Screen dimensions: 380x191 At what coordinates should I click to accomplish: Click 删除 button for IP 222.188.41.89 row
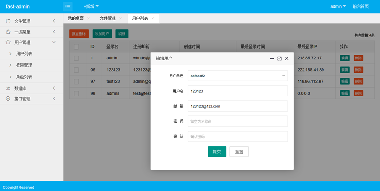[x=359, y=70]
